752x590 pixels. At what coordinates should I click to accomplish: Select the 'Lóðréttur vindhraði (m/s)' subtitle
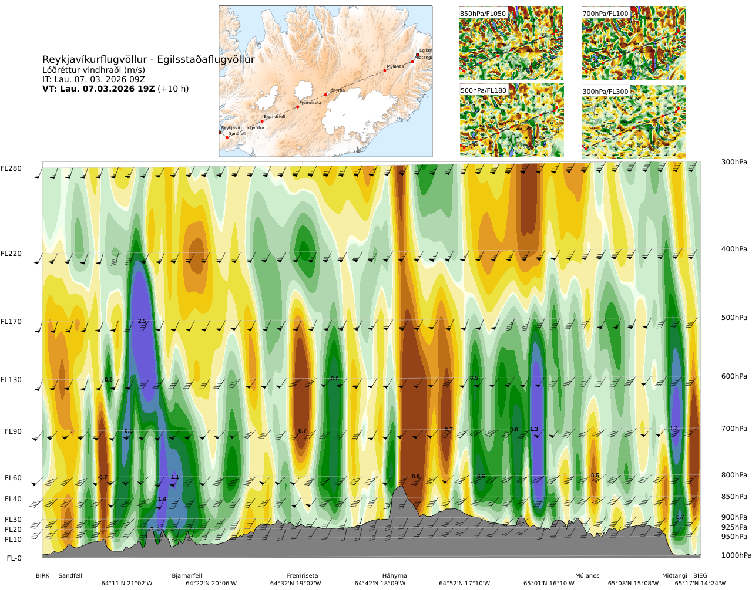coord(93,70)
